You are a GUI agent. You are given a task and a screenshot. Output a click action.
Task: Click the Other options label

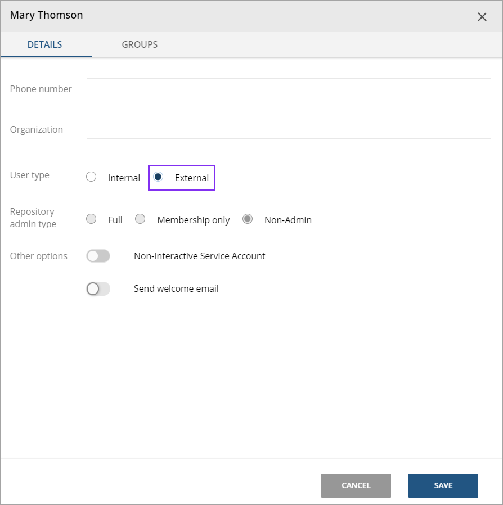pos(38,256)
